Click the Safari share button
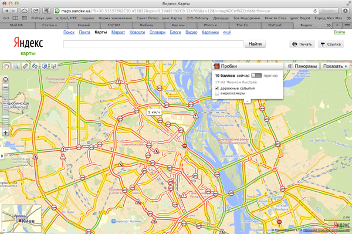The height and width of the screenshot is (234, 352). (35, 11)
